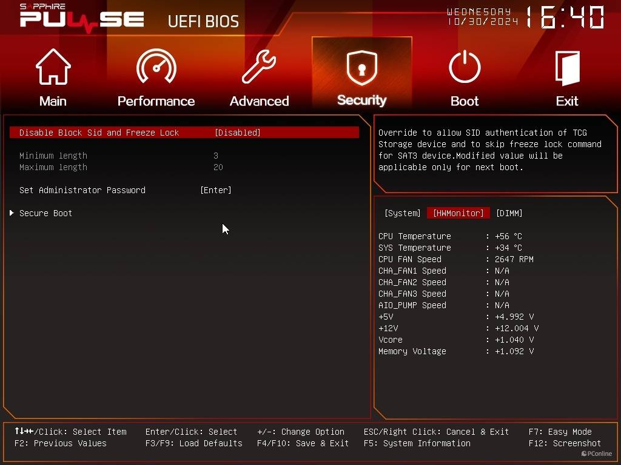Click Minimum length label

point(53,156)
